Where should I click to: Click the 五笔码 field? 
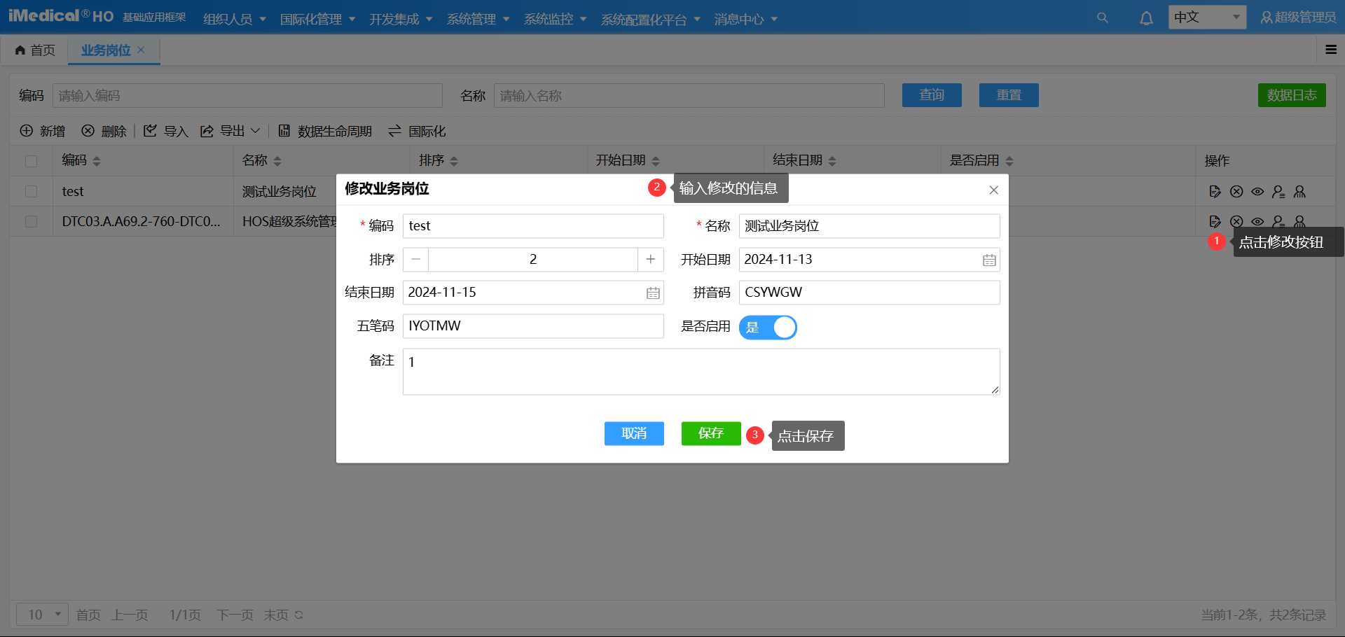pyautogui.click(x=533, y=326)
